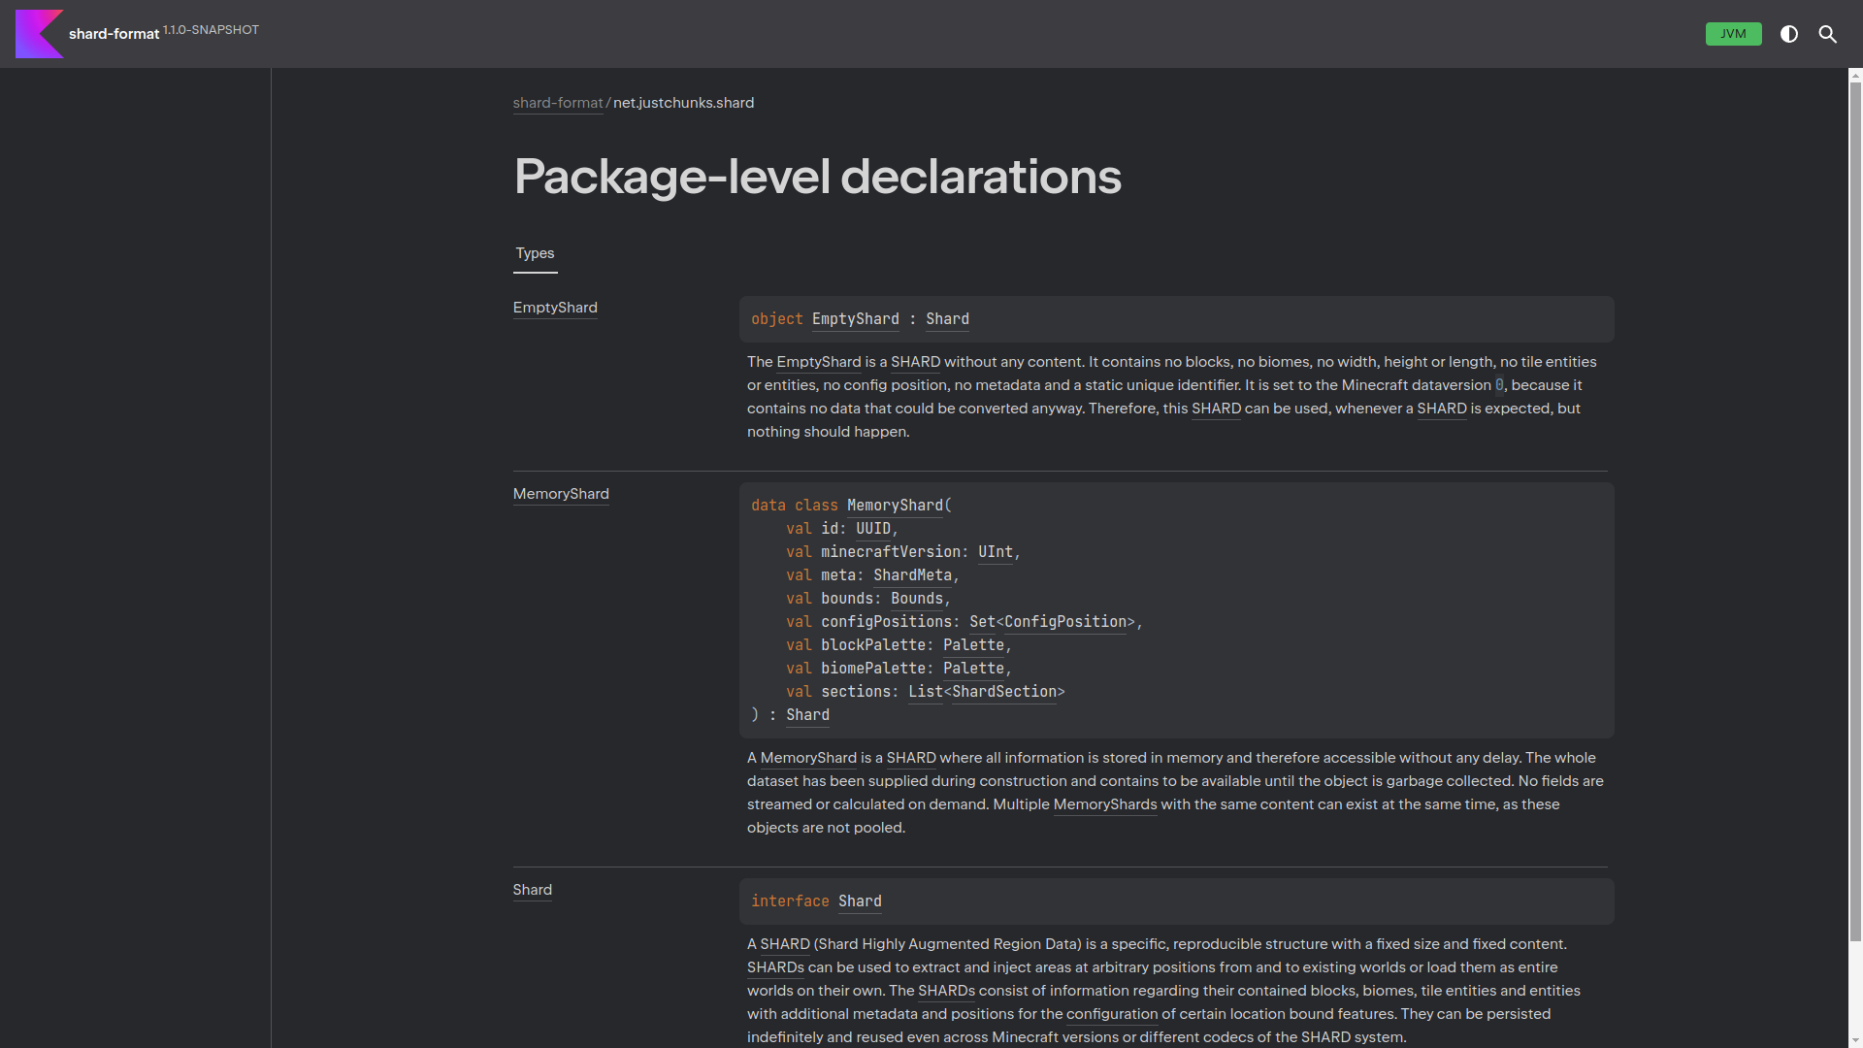Click EmptyShard link in description paragraph
This screenshot has height=1048, width=1863.
tap(818, 362)
